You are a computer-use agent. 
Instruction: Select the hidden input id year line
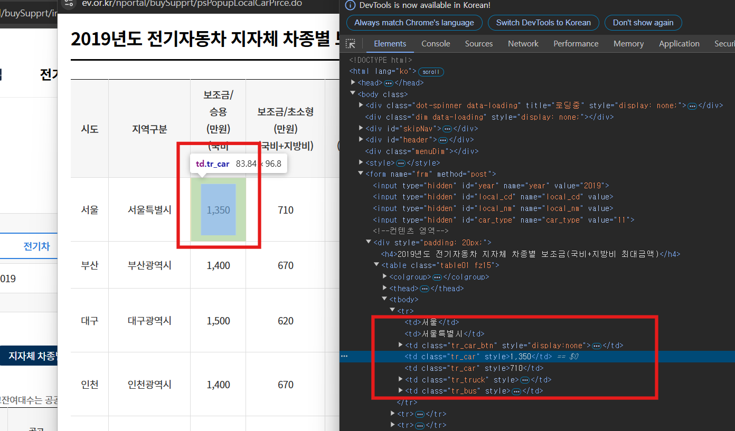[491, 186]
